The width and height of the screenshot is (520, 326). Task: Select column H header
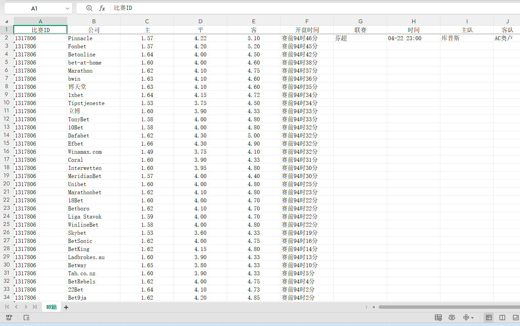coord(414,21)
